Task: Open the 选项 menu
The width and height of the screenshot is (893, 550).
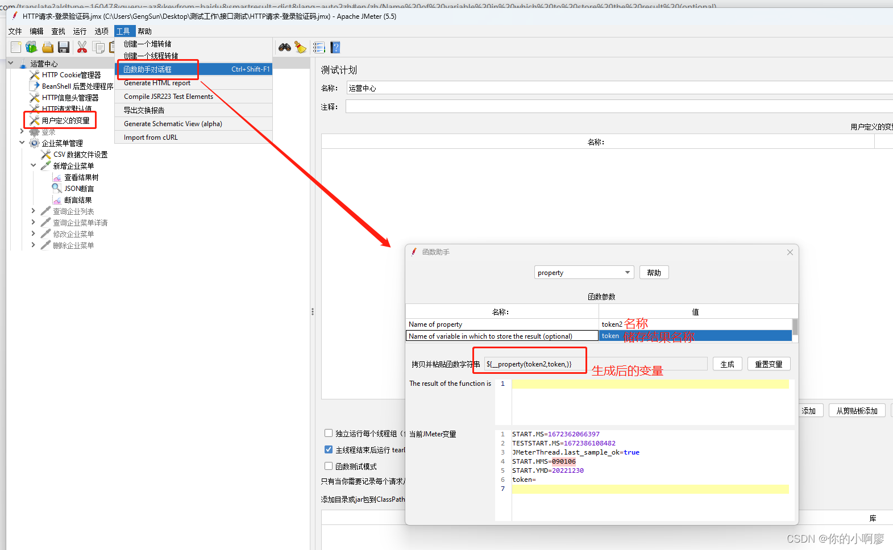Action: tap(102, 31)
